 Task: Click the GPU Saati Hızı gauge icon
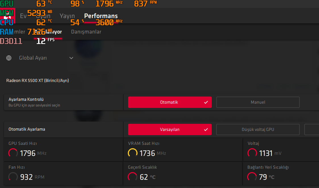click(x=13, y=153)
